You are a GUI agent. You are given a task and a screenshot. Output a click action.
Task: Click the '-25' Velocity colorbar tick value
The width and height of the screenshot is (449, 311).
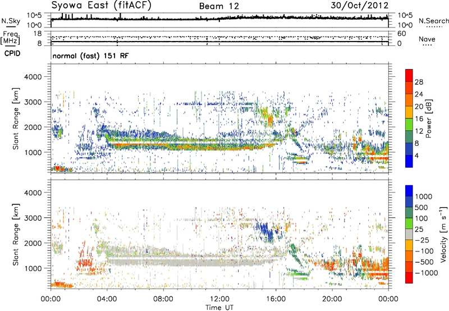(x=423, y=240)
